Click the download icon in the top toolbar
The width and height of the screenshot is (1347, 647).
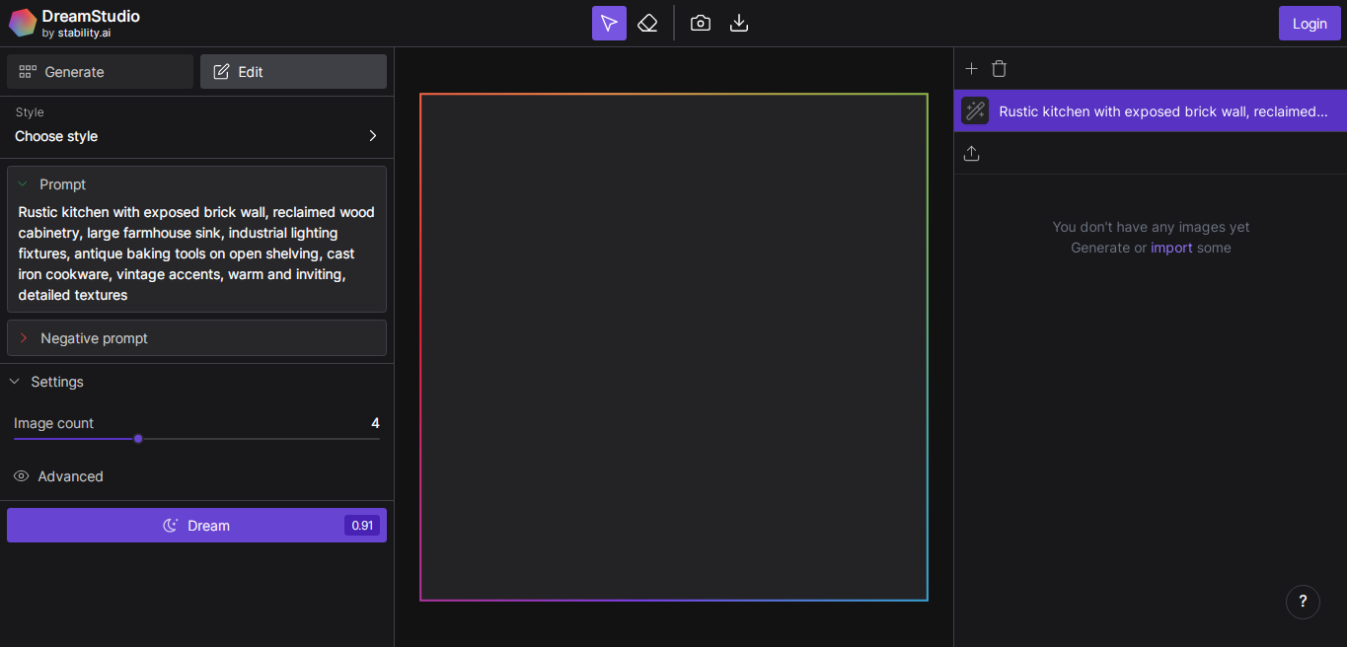coord(738,22)
